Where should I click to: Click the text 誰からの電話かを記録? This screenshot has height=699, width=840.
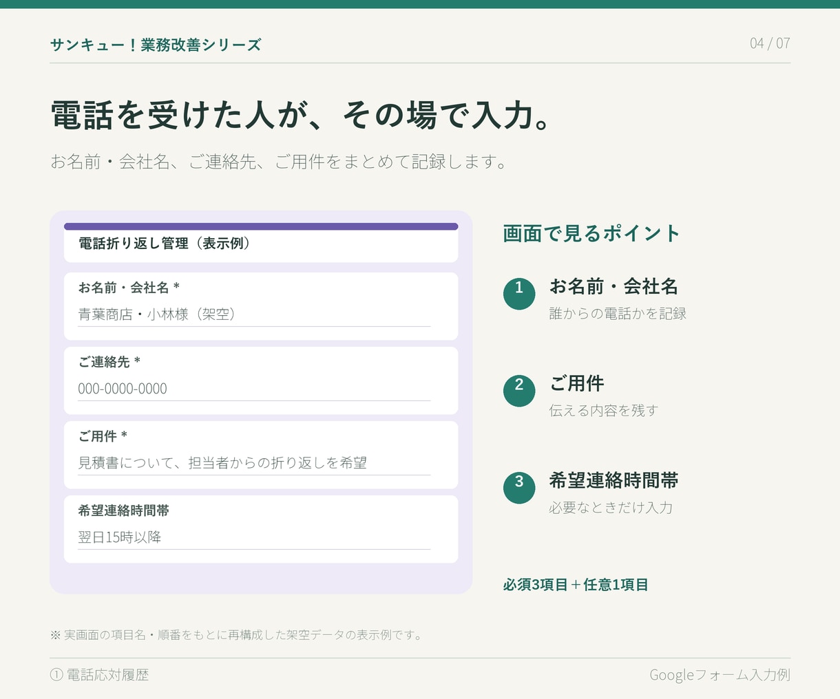tap(618, 314)
